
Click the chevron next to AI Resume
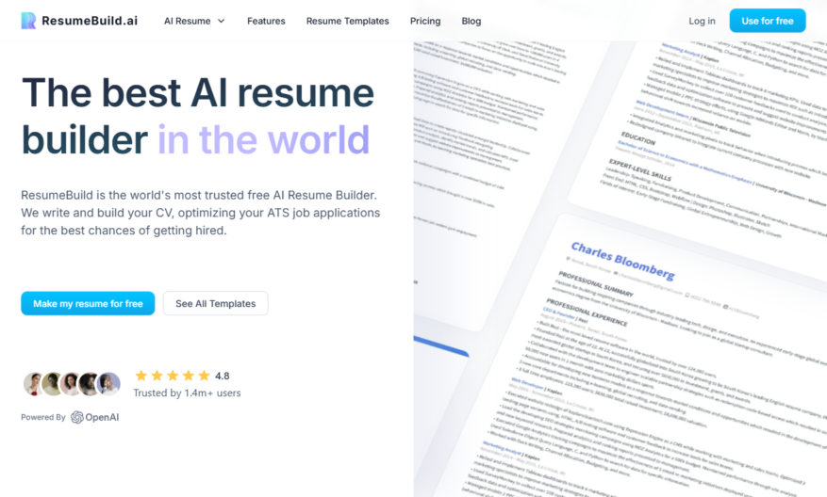point(221,21)
